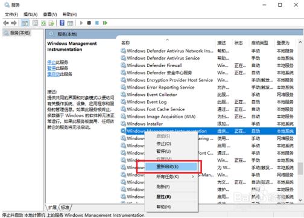The width and height of the screenshot is (304, 218).
Task: Open 属性(R) from the context menu
Action: (x=171, y=197)
